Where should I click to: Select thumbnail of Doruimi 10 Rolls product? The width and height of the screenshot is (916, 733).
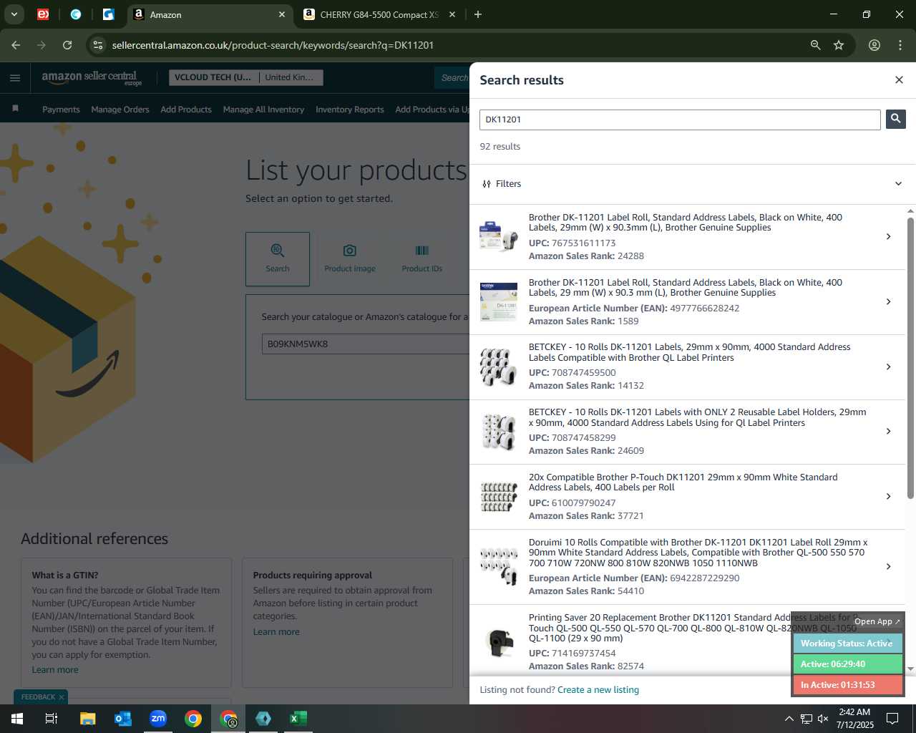498,566
